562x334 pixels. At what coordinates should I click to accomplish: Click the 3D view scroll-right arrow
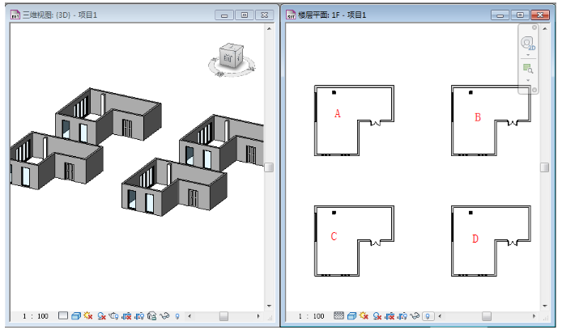[x=258, y=316]
